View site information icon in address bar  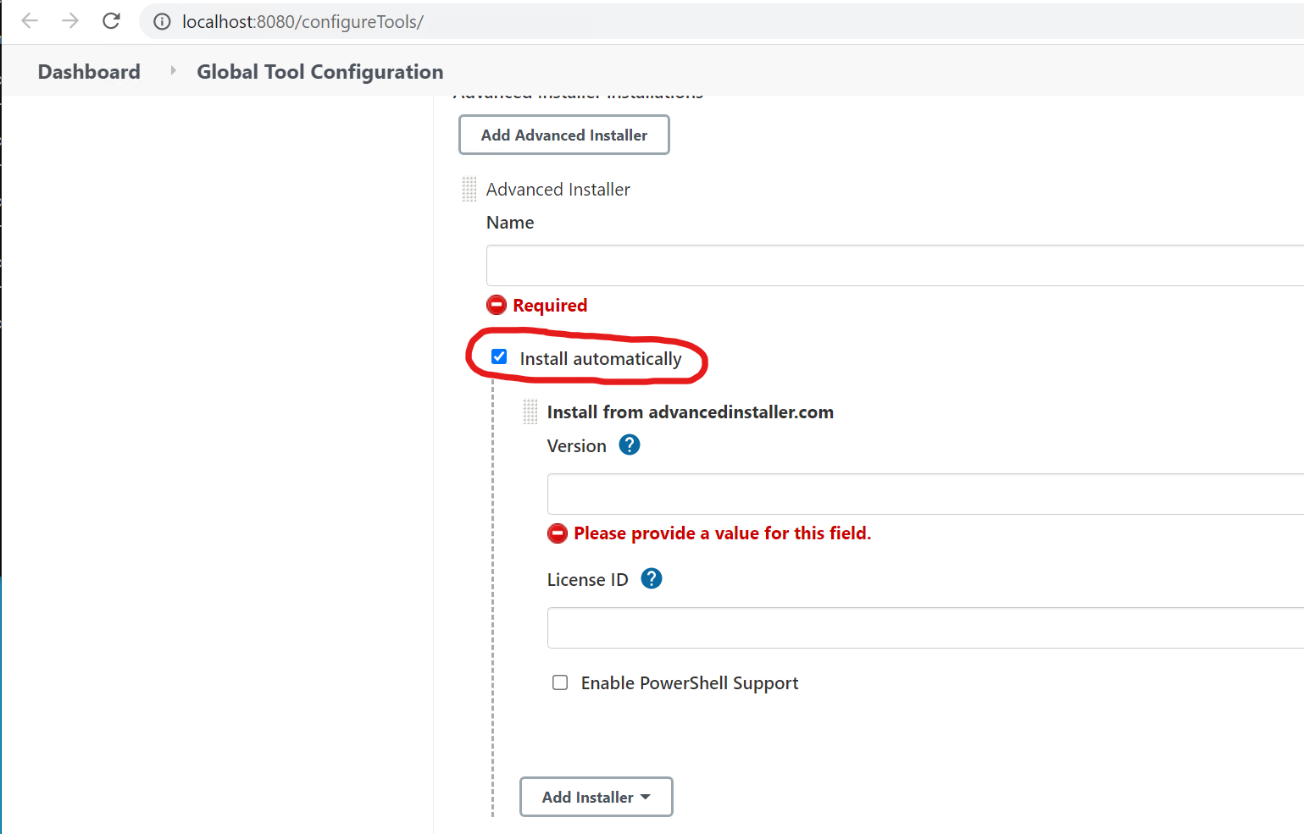click(162, 22)
